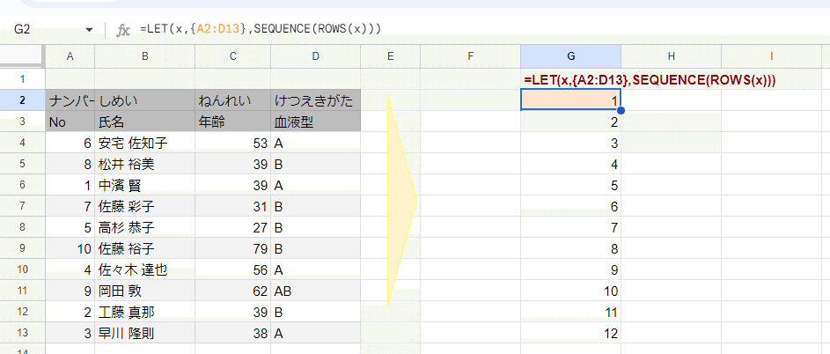Image resolution: width=830 pixels, height=354 pixels.
Task: Click the name cell 佐々木 達也
Action: pyautogui.click(x=145, y=269)
